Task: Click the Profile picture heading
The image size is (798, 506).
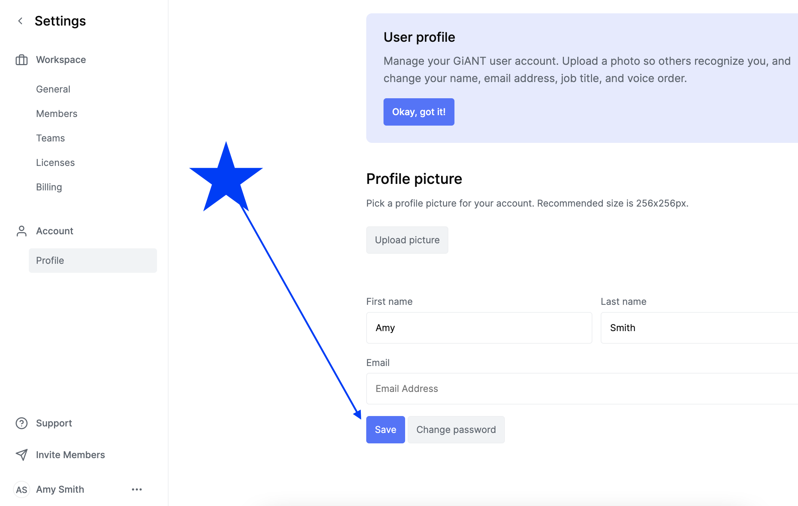Action: click(414, 179)
